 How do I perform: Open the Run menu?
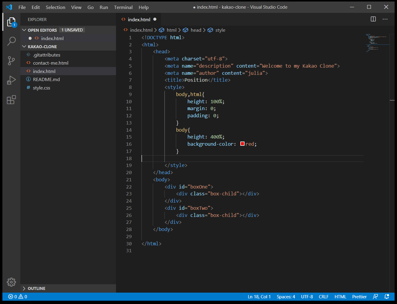[104, 7]
